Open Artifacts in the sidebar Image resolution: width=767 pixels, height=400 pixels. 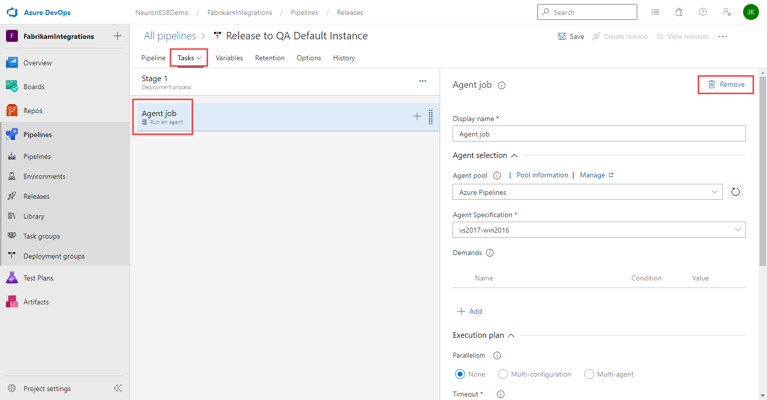click(36, 302)
